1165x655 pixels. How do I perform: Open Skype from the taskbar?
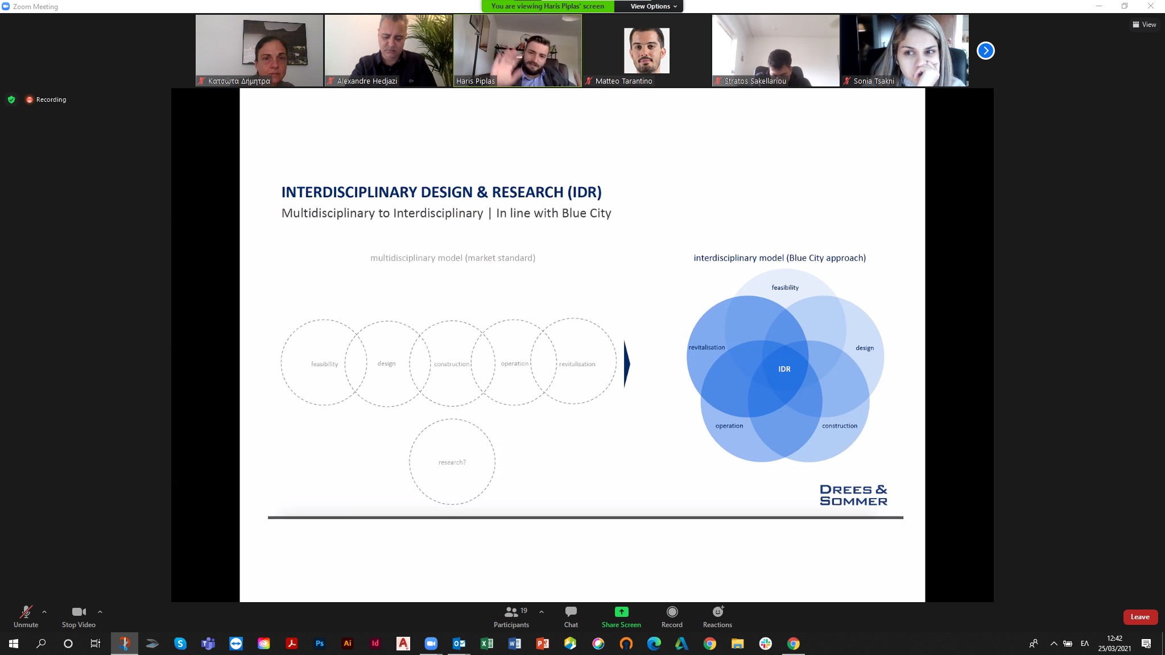tap(180, 644)
